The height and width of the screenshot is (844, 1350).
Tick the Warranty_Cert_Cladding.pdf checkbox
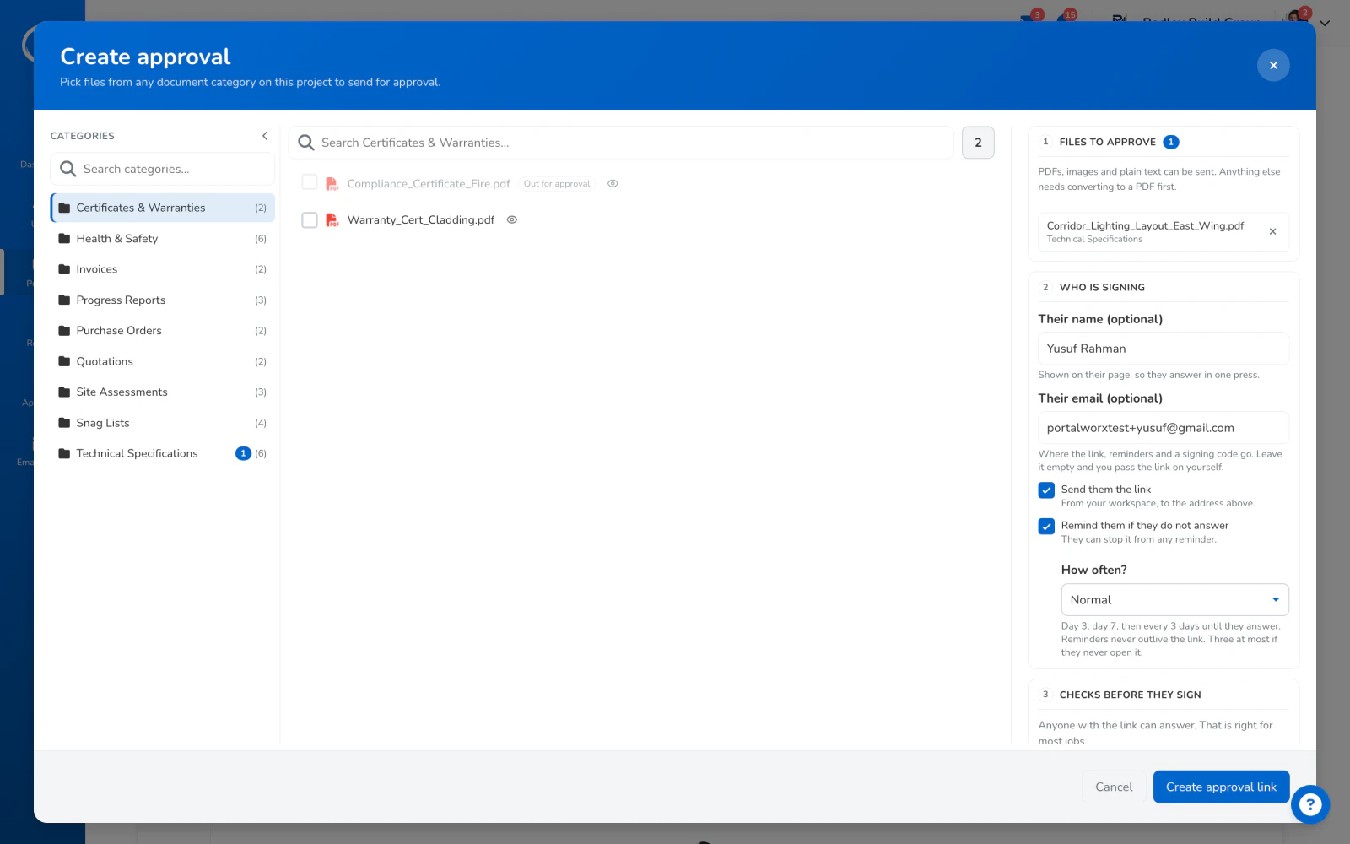(x=310, y=219)
